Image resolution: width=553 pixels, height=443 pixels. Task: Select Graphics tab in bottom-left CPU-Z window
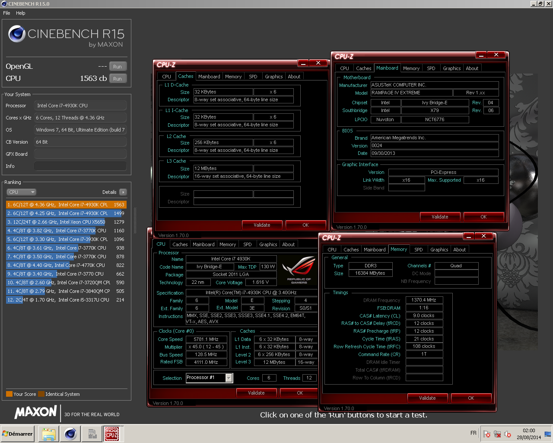(268, 244)
